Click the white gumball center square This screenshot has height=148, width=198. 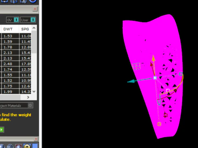click(x=155, y=78)
